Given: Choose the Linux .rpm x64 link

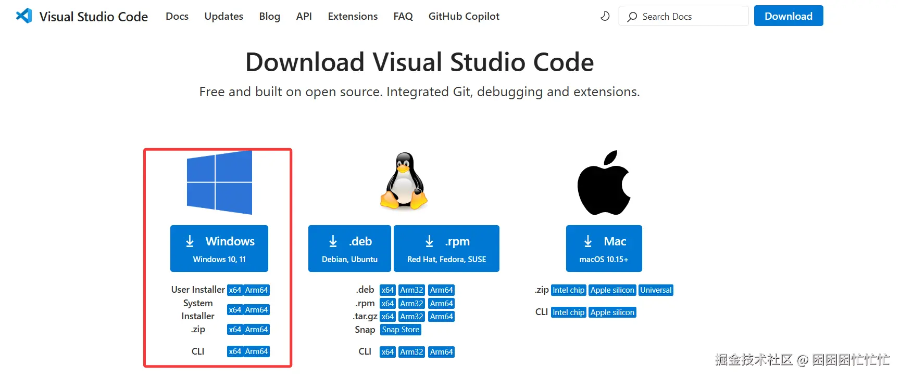Looking at the screenshot, I should click(x=387, y=304).
